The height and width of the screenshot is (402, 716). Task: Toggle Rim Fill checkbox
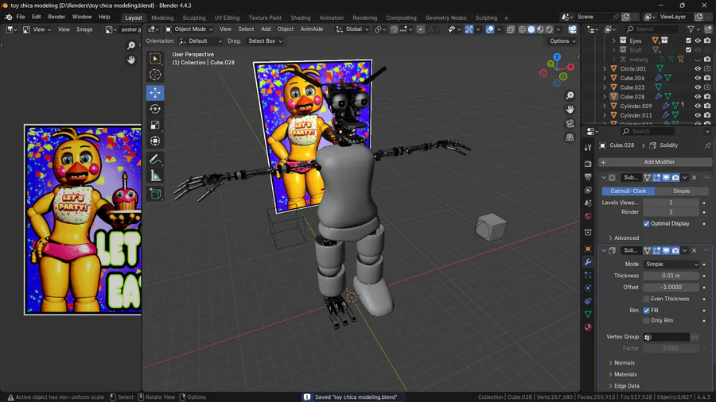pos(646,310)
